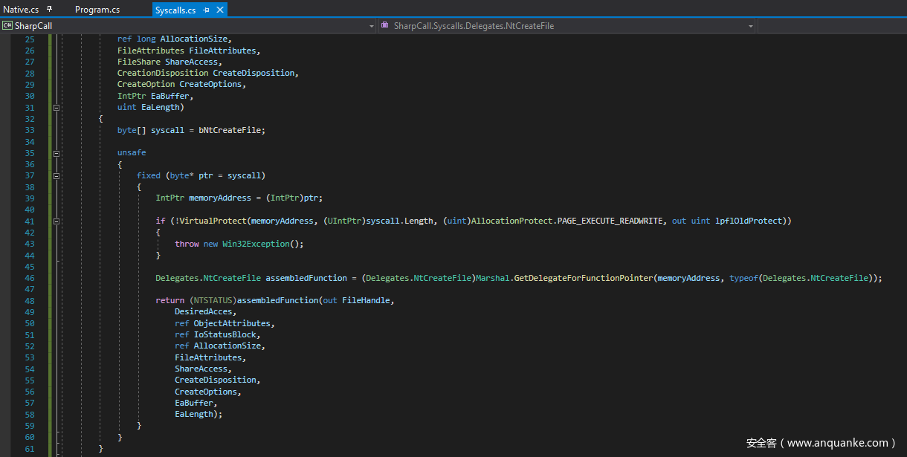Open the empty member dropdown at right

point(831,26)
